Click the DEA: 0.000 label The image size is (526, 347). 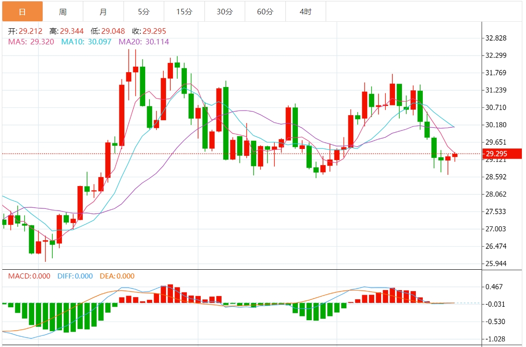(117, 276)
